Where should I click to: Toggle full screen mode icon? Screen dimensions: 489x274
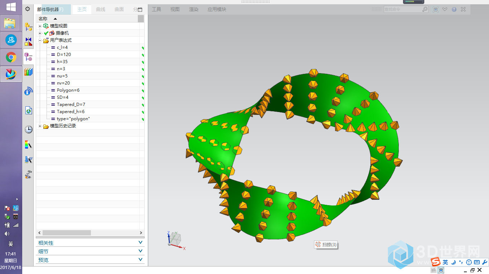click(436, 10)
